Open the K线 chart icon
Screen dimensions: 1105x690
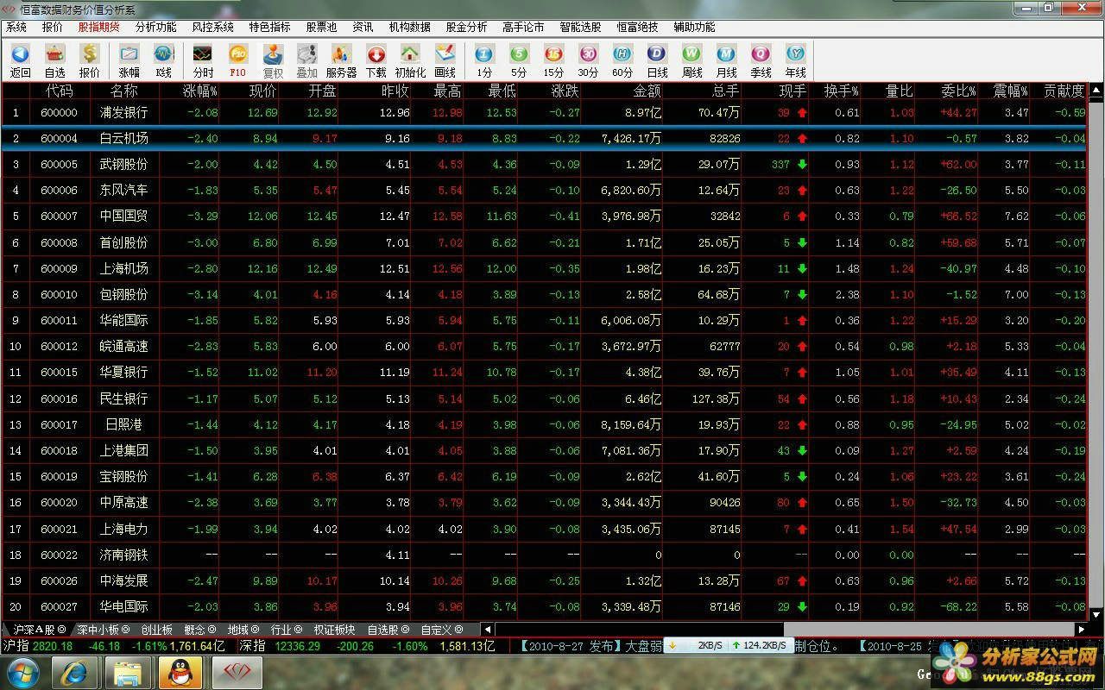point(164,60)
